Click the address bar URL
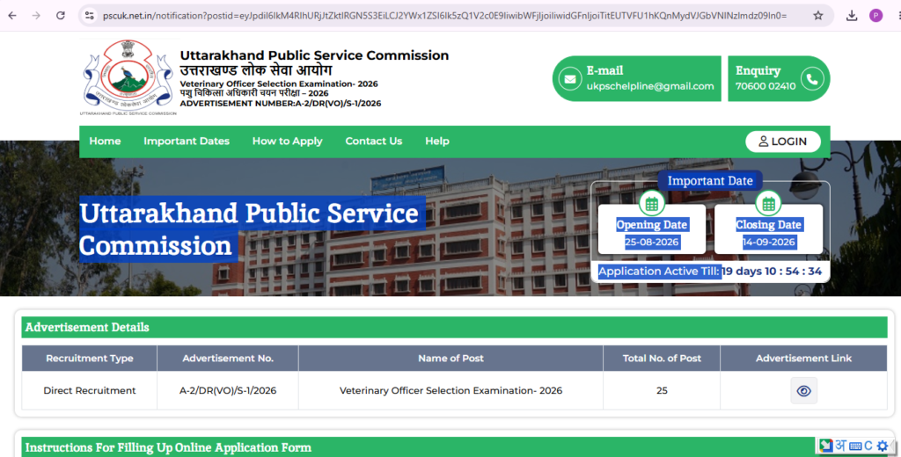Viewport: 901px width, 457px height. tap(444, 16)
